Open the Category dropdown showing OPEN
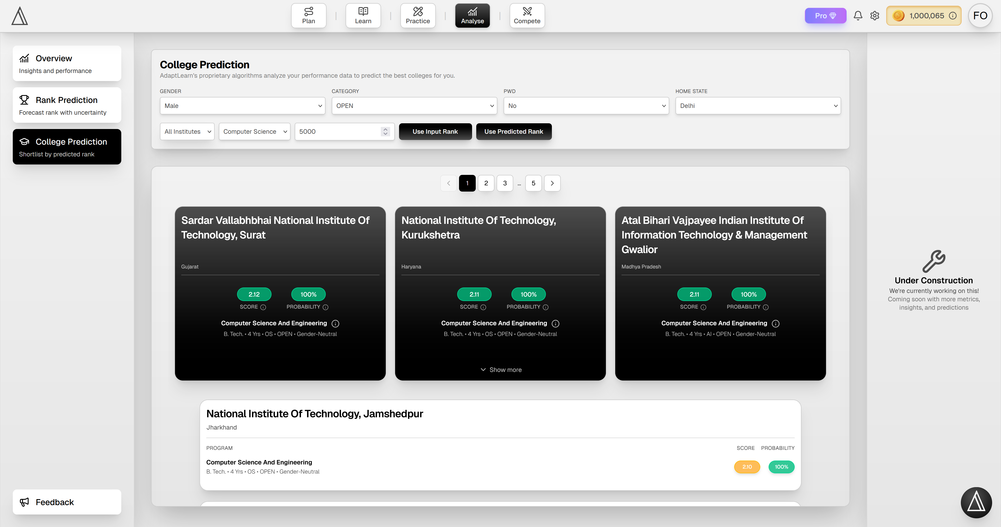Image resolution: width=1001 pixels, height=527 pixels. tap(414, 105)
